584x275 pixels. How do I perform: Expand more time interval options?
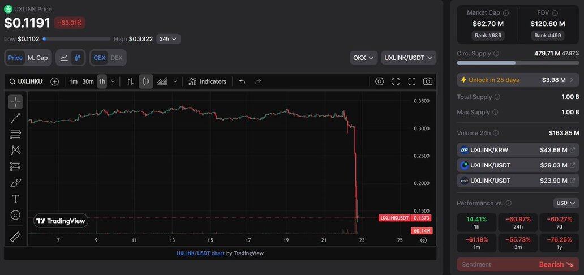click(113, 81)
